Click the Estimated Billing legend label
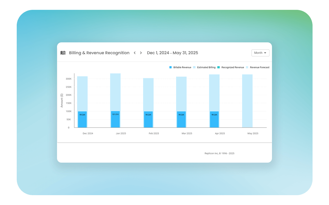Image resolution: width=329 pixels, height=205 pixels. (206, 67)
